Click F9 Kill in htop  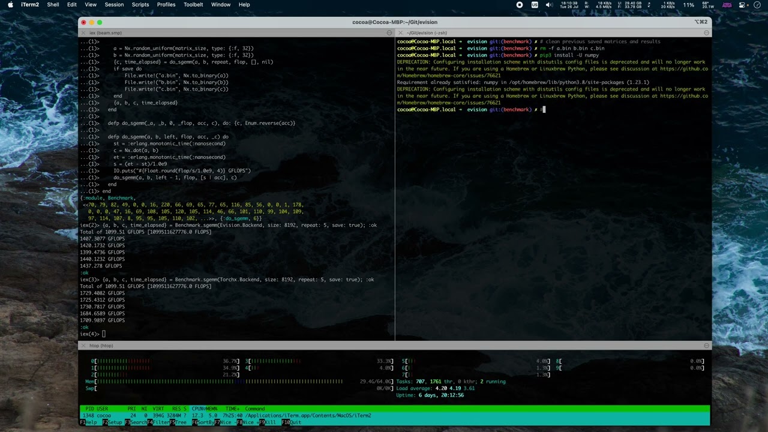pos(269,422)
